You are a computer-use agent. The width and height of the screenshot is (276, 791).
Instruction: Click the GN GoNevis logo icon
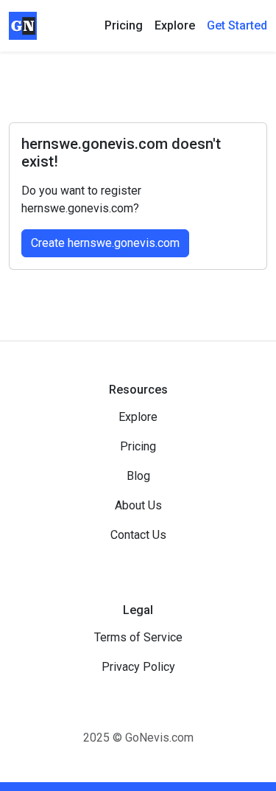23,26
